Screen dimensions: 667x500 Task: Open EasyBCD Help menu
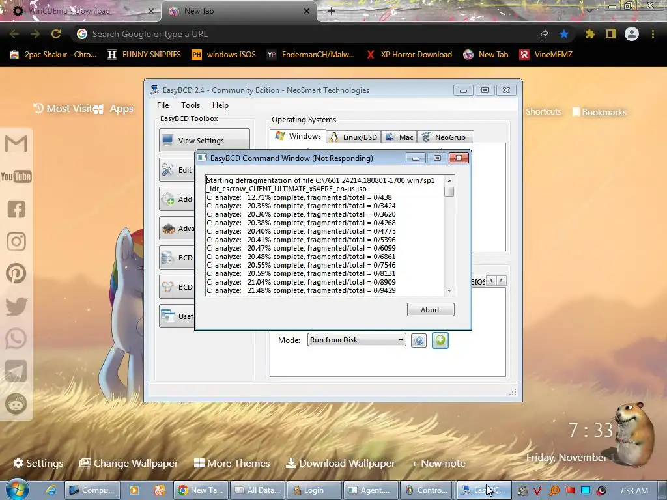(x=220, y=105)
